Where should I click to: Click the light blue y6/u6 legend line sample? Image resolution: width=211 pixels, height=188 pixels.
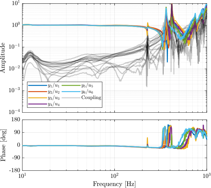coord(71,91)
